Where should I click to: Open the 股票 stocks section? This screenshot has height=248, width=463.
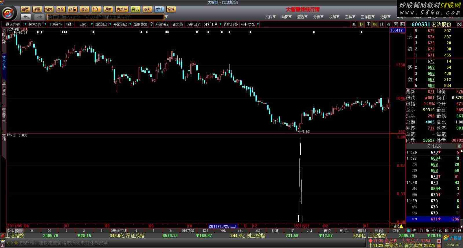pos(37,9)
